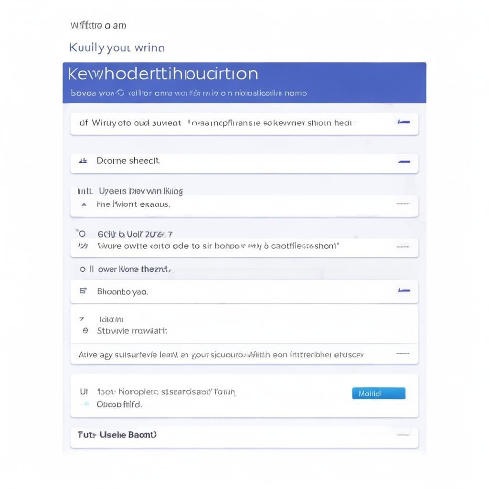
Task: Click the light blue icon beside "Oboob ftlfd"
Action: [x=85, y=404]
